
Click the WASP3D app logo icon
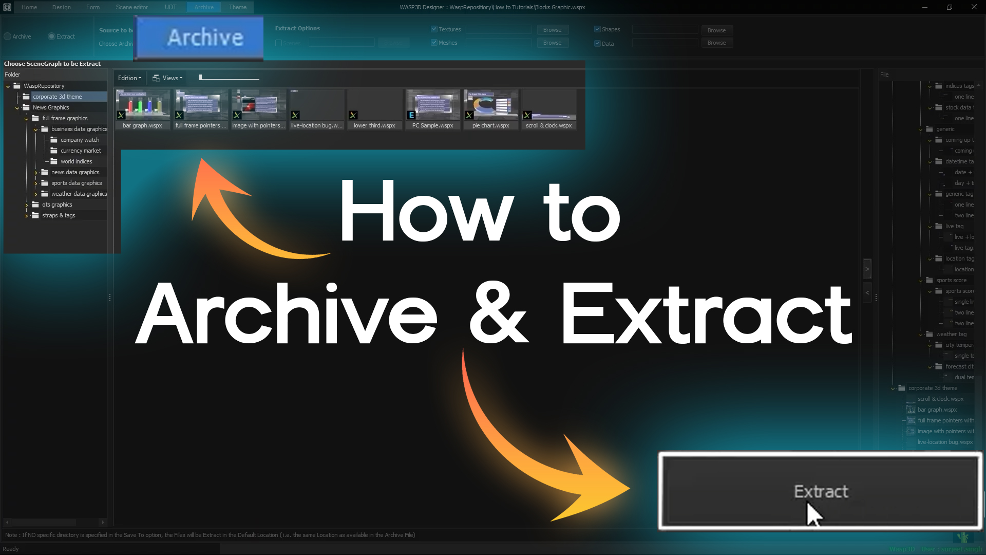[x=7, y=7]
